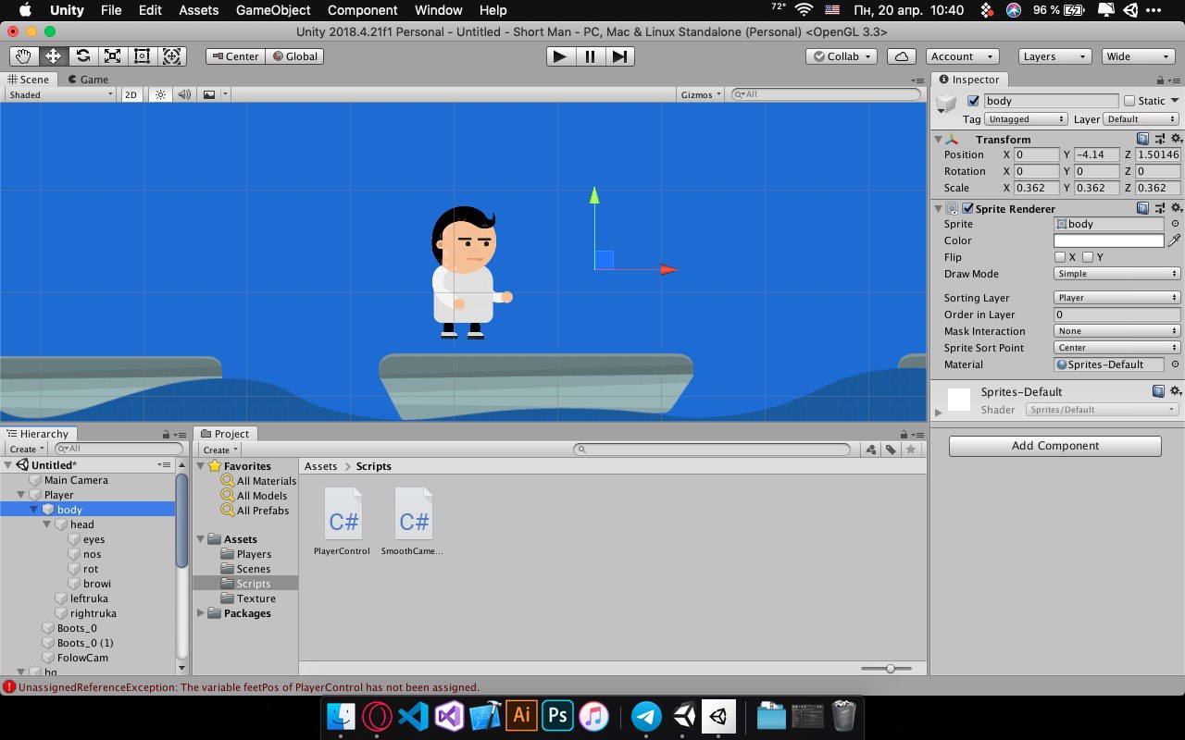The image size is (1185, 740).
Task: Open the Component menu
Action: point(363,10)
